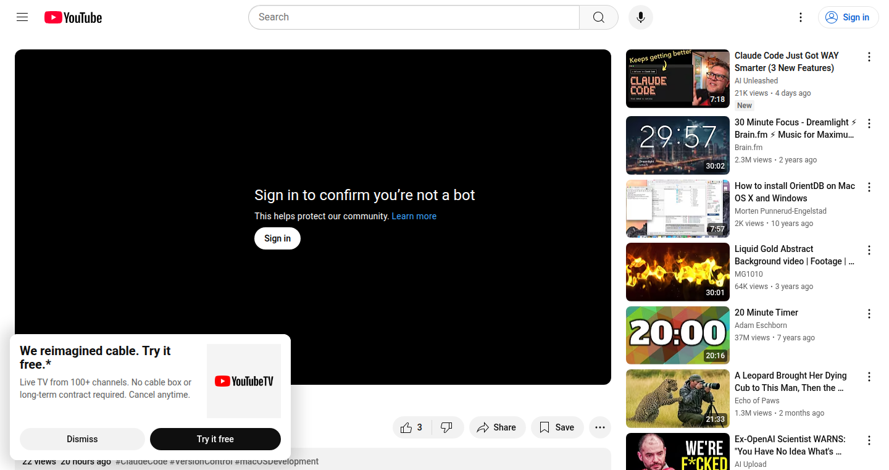Viewport: 889px width, 470px height.
Task: Click the search magnifier button
Action: tap(599, 17)
